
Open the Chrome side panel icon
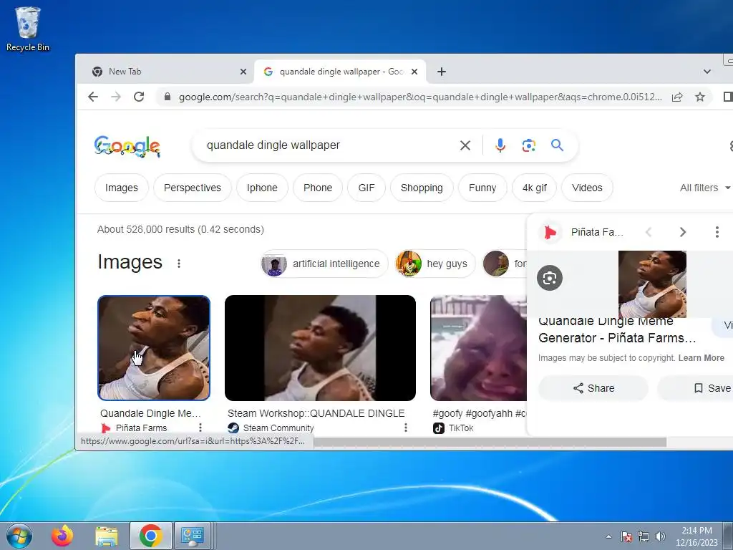click(x=728, y=97)
